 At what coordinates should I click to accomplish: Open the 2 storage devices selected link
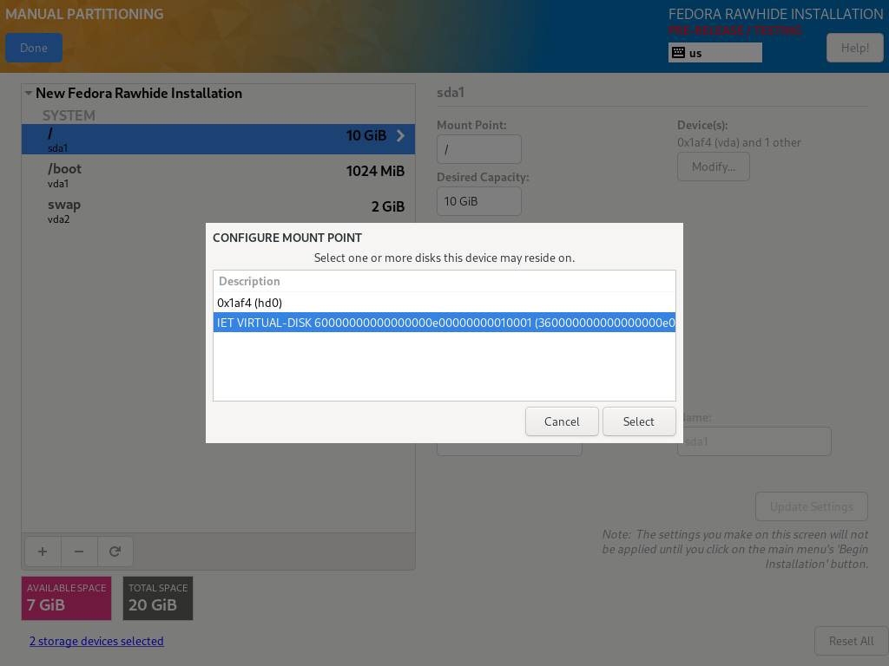[x=96, y=641]
